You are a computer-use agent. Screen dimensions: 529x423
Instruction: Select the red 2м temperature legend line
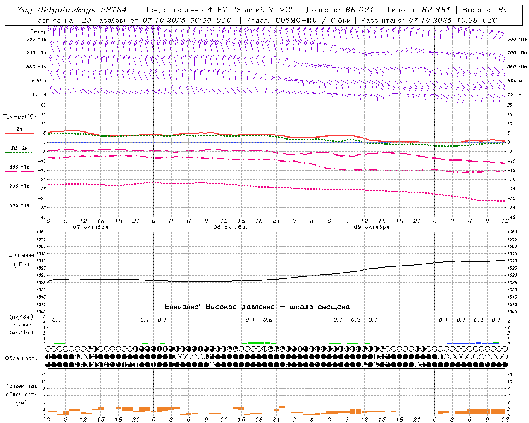(19, 133)
